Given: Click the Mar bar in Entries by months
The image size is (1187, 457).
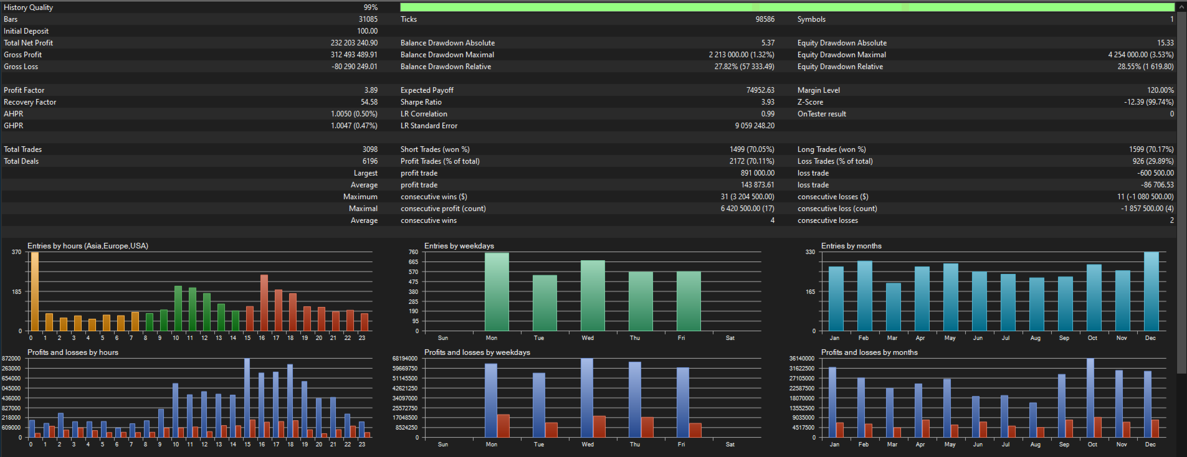Looking at the screenshot, I should pos(893,307).
